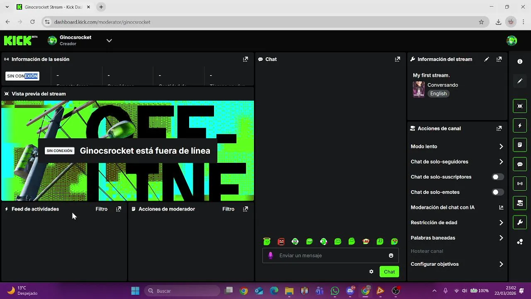Edit stream info with the pencil icon
Screen dimensions: 531x299
[487, 59]
